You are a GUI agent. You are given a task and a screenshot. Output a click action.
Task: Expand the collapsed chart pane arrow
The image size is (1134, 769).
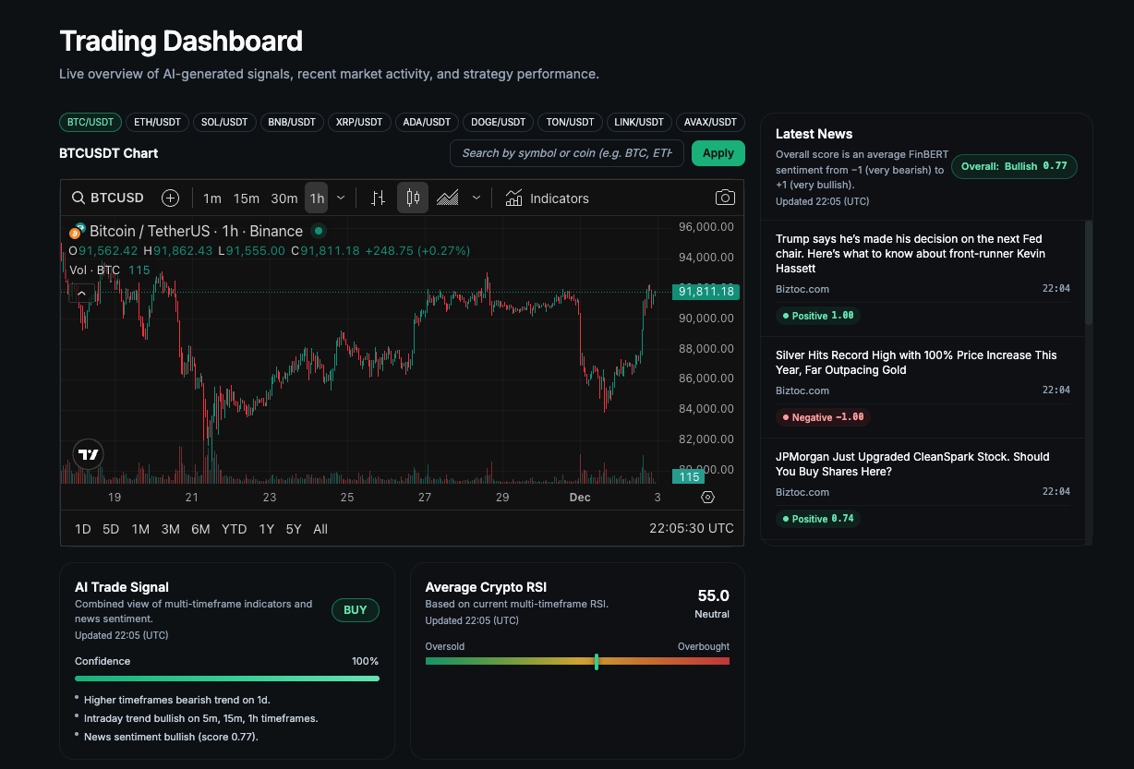(82, 292)
